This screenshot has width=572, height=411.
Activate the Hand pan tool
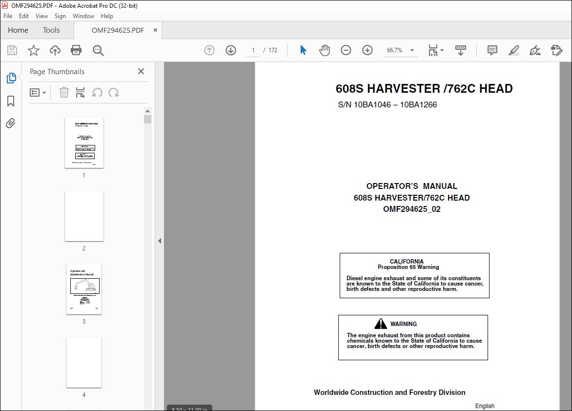(324, 50)
